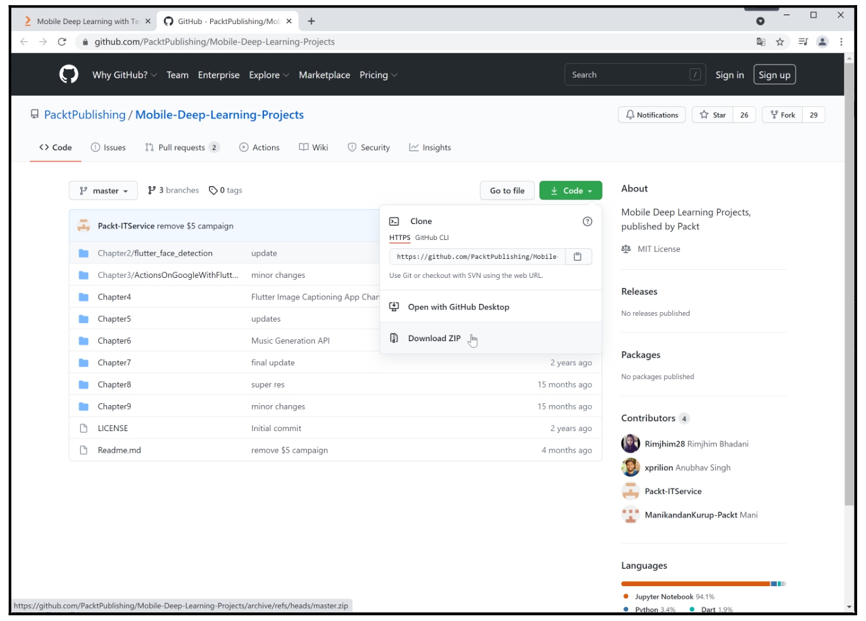The height and width of the screenshot is (621, 866).
Task: Bookmark this page with star icon
Action: pyautogui.click(x=780, y=42)
